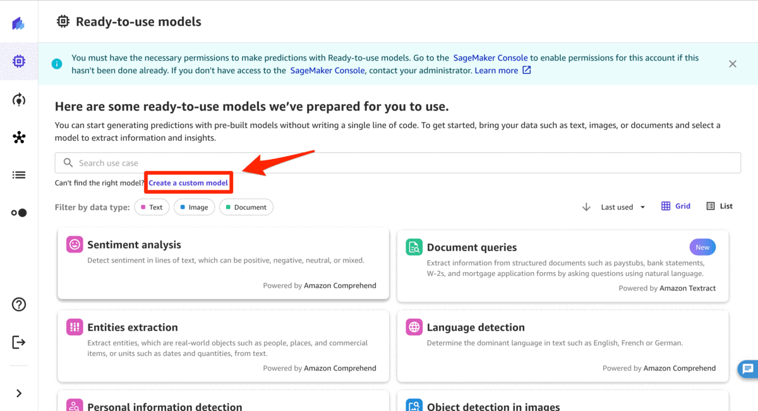The width and height of the screenshot is (758, 411).
Task: Click the Create a custom model link
Action: 188,183
